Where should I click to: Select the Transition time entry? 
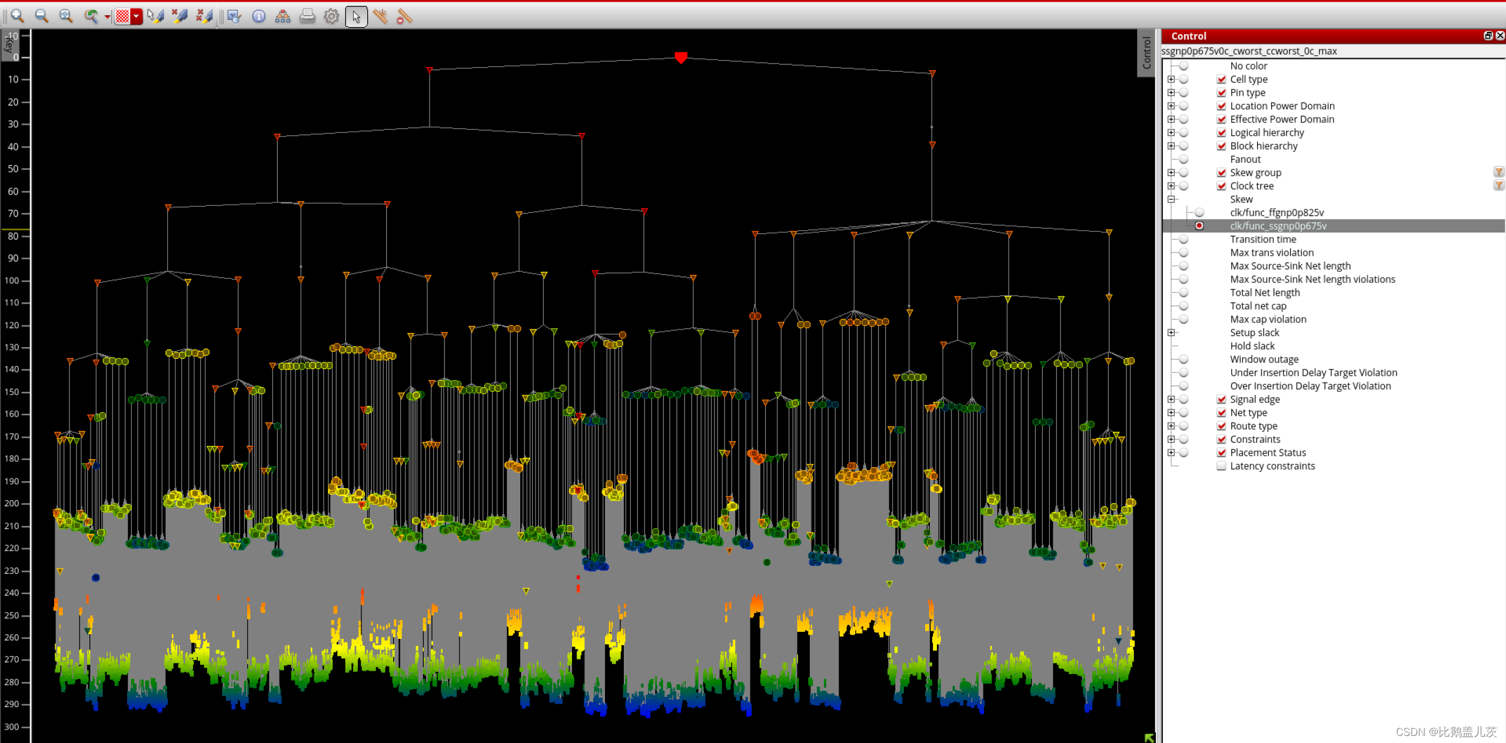[1262, 239]
